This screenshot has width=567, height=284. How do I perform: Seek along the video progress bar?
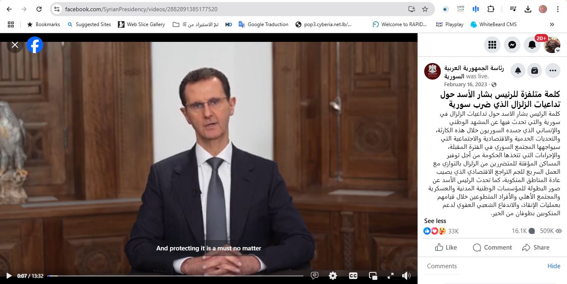click(x=175, y=276)
